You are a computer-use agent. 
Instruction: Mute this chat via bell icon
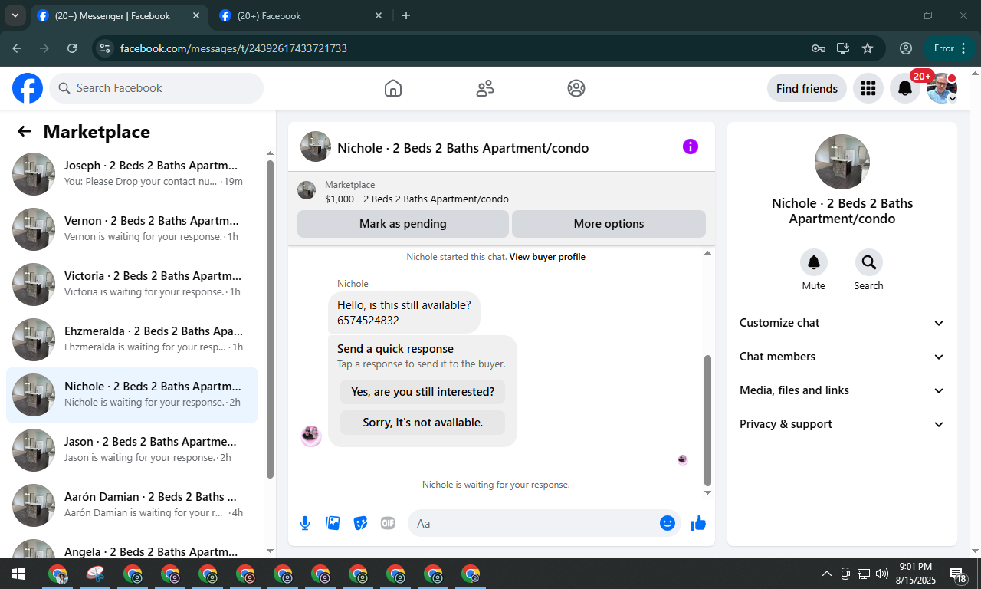tap(814, 262)
